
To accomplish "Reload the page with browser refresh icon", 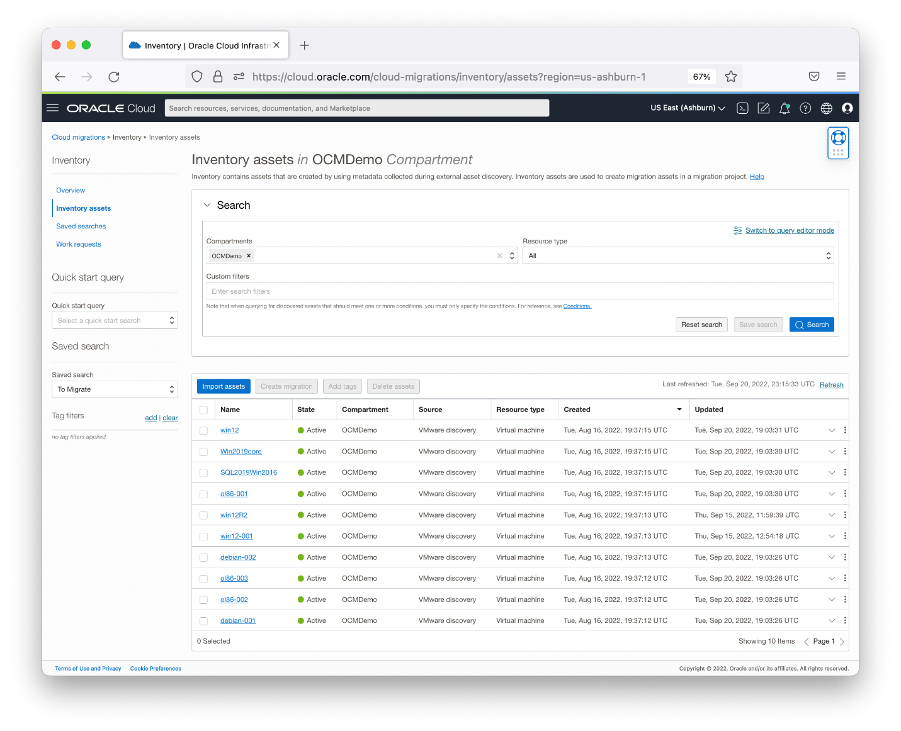I will (x=114, y=77).
